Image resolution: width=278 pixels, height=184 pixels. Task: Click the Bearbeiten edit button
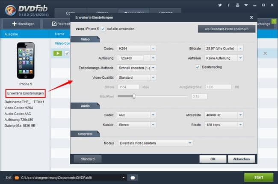click(61, 24)
